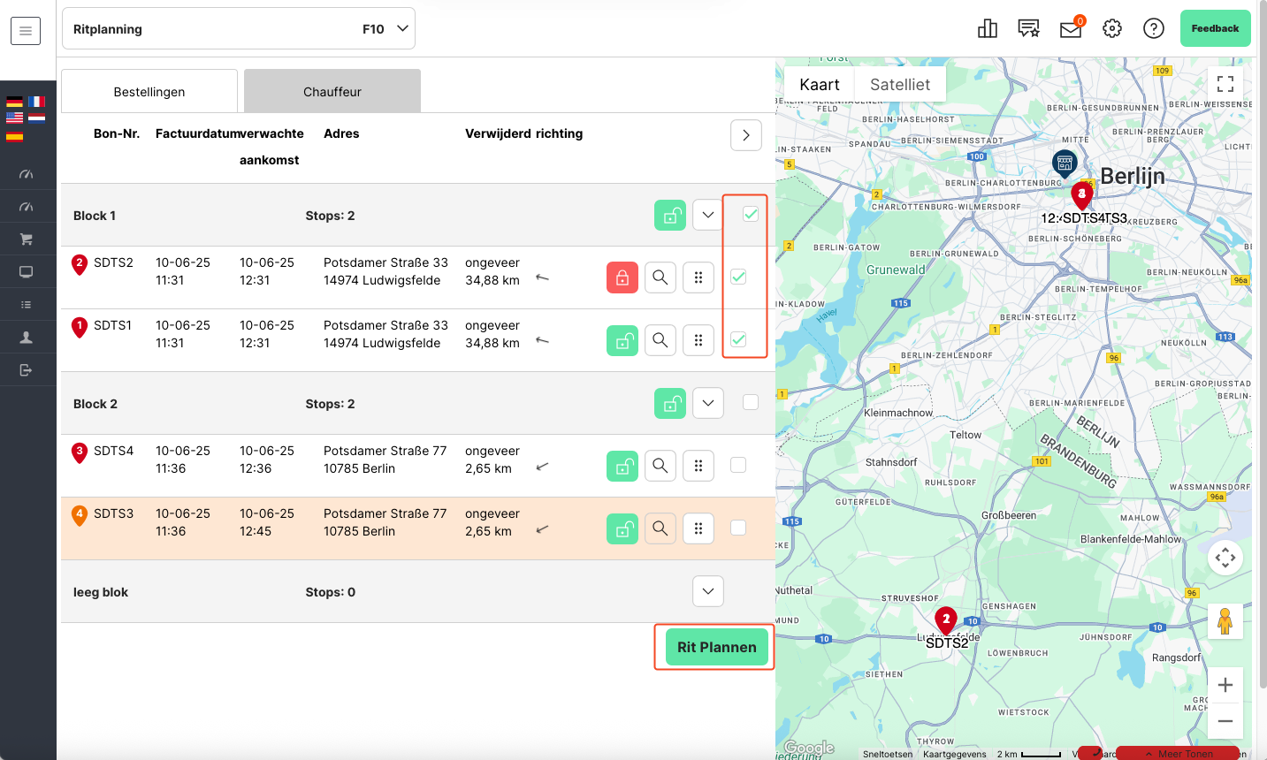Zoom in on the map
This screenshot has height=760, width=1267.
pyautogui.click(x=1225, y=685)
